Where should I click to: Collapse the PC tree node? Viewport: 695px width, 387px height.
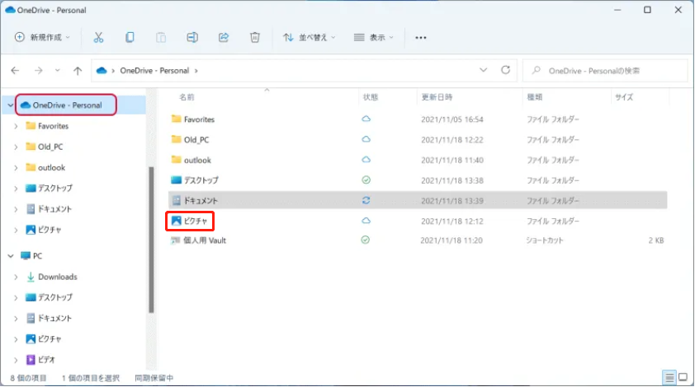point(10,256)
